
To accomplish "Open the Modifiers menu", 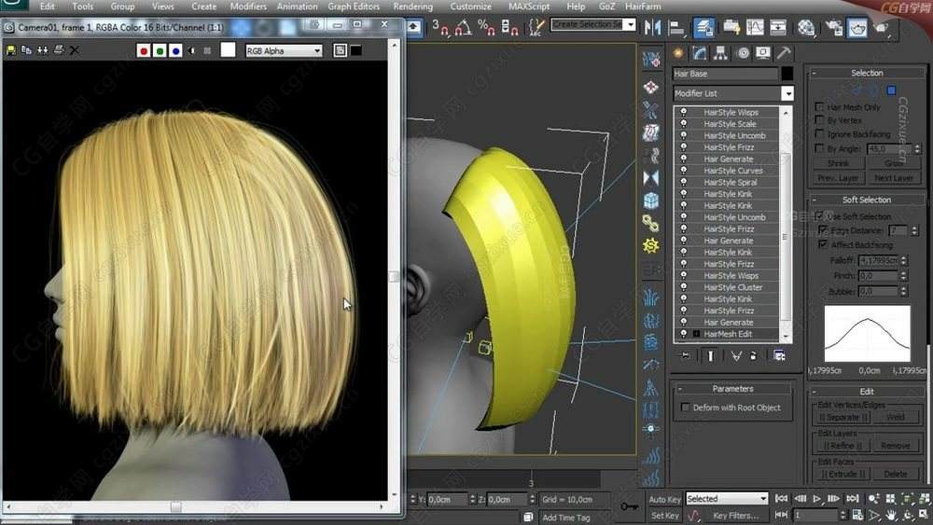I will click(x=248, y=7).
